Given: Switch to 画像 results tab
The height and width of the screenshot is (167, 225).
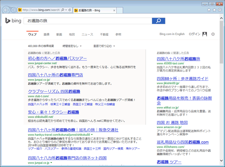Looking at the screenshot, I should (46, 34).
